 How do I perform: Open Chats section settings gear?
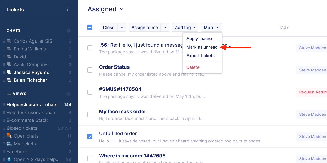(68, 30)
